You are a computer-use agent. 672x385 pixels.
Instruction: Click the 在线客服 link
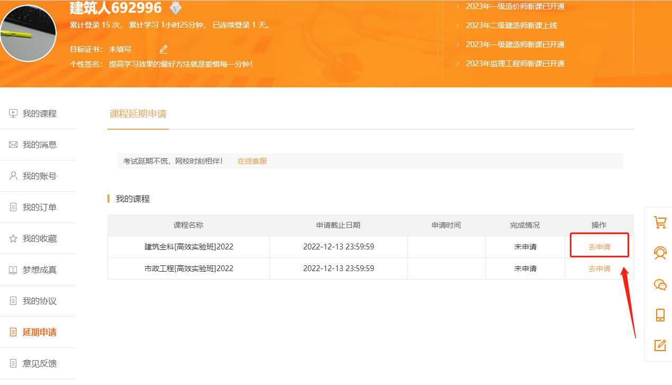[x=252, y=161]
